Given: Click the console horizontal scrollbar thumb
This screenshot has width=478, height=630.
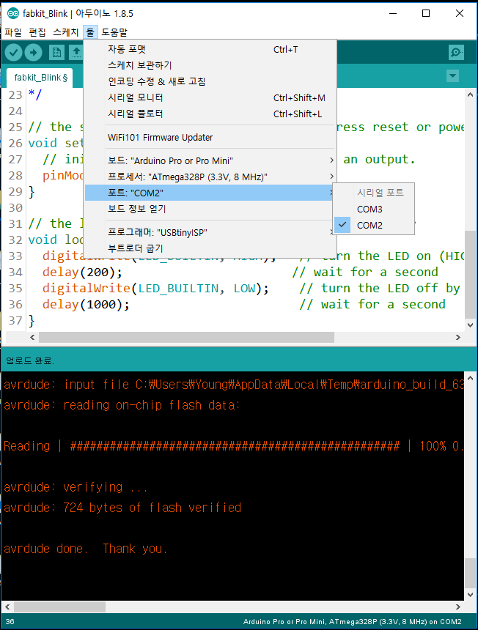Looking at the screenshot, I should coord(60,607).
